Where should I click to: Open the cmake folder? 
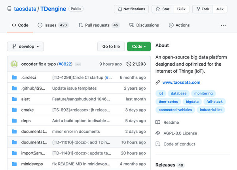(x=27, y=110)
